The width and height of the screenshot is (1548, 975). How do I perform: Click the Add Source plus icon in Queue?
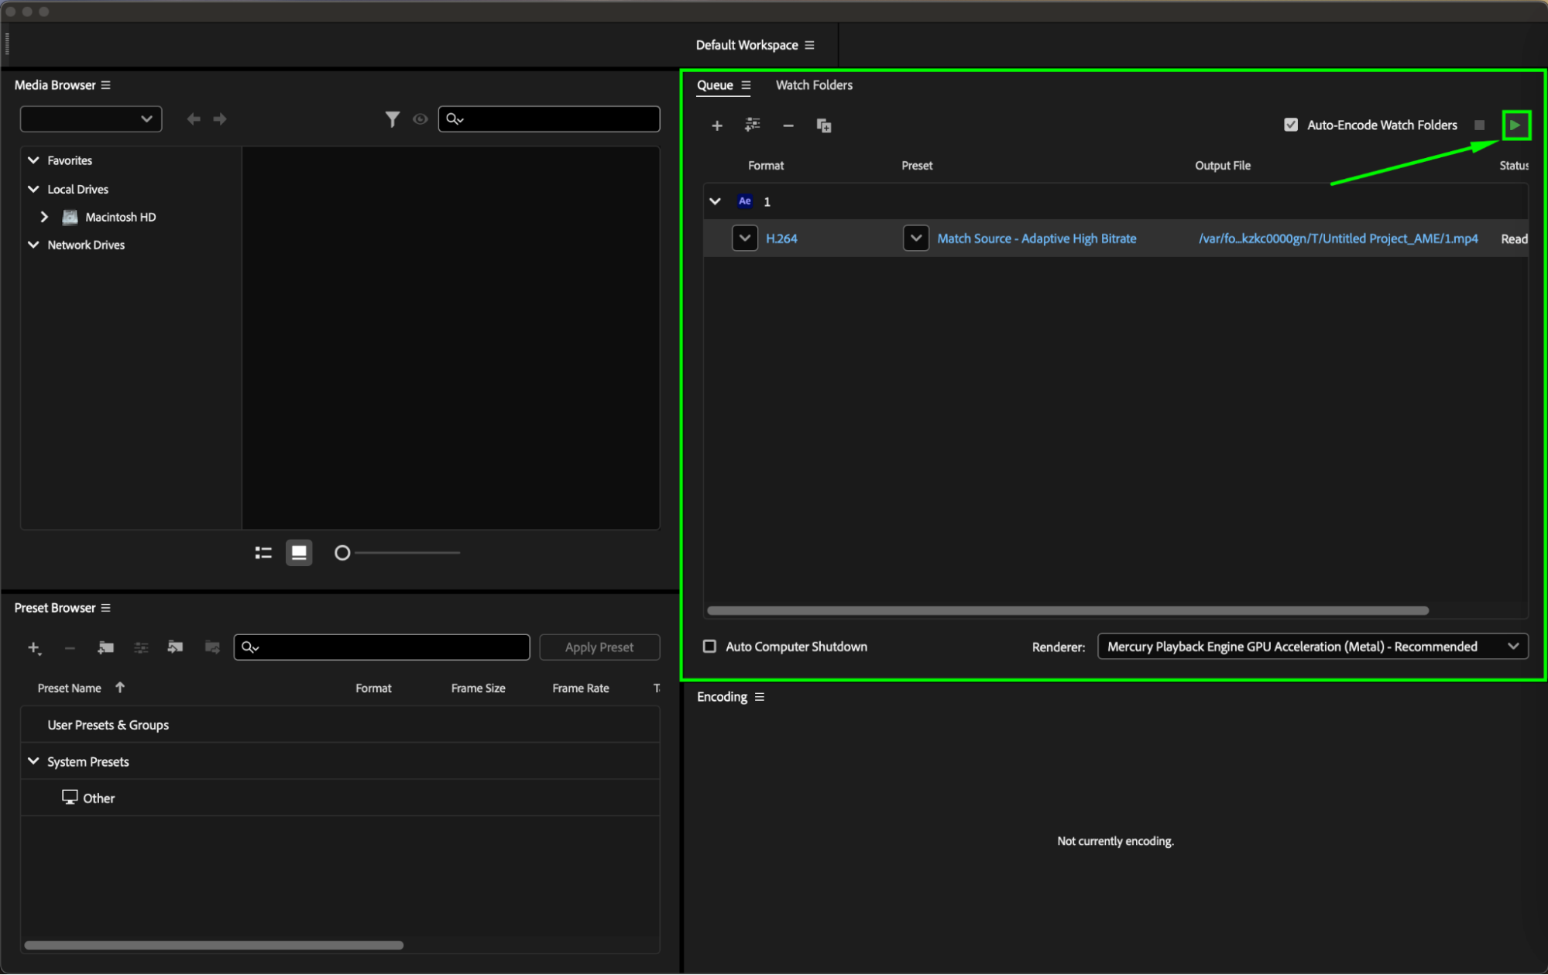pyautogui.click(x=716, y=125)
